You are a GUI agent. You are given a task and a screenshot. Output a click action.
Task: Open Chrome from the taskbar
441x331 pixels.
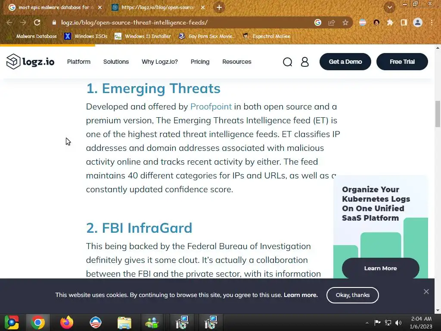(38, 322)
